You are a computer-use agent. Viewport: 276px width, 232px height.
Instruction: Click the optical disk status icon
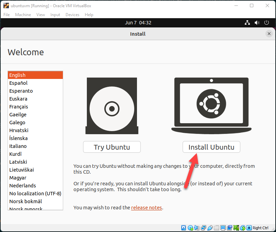click(190, 228)
